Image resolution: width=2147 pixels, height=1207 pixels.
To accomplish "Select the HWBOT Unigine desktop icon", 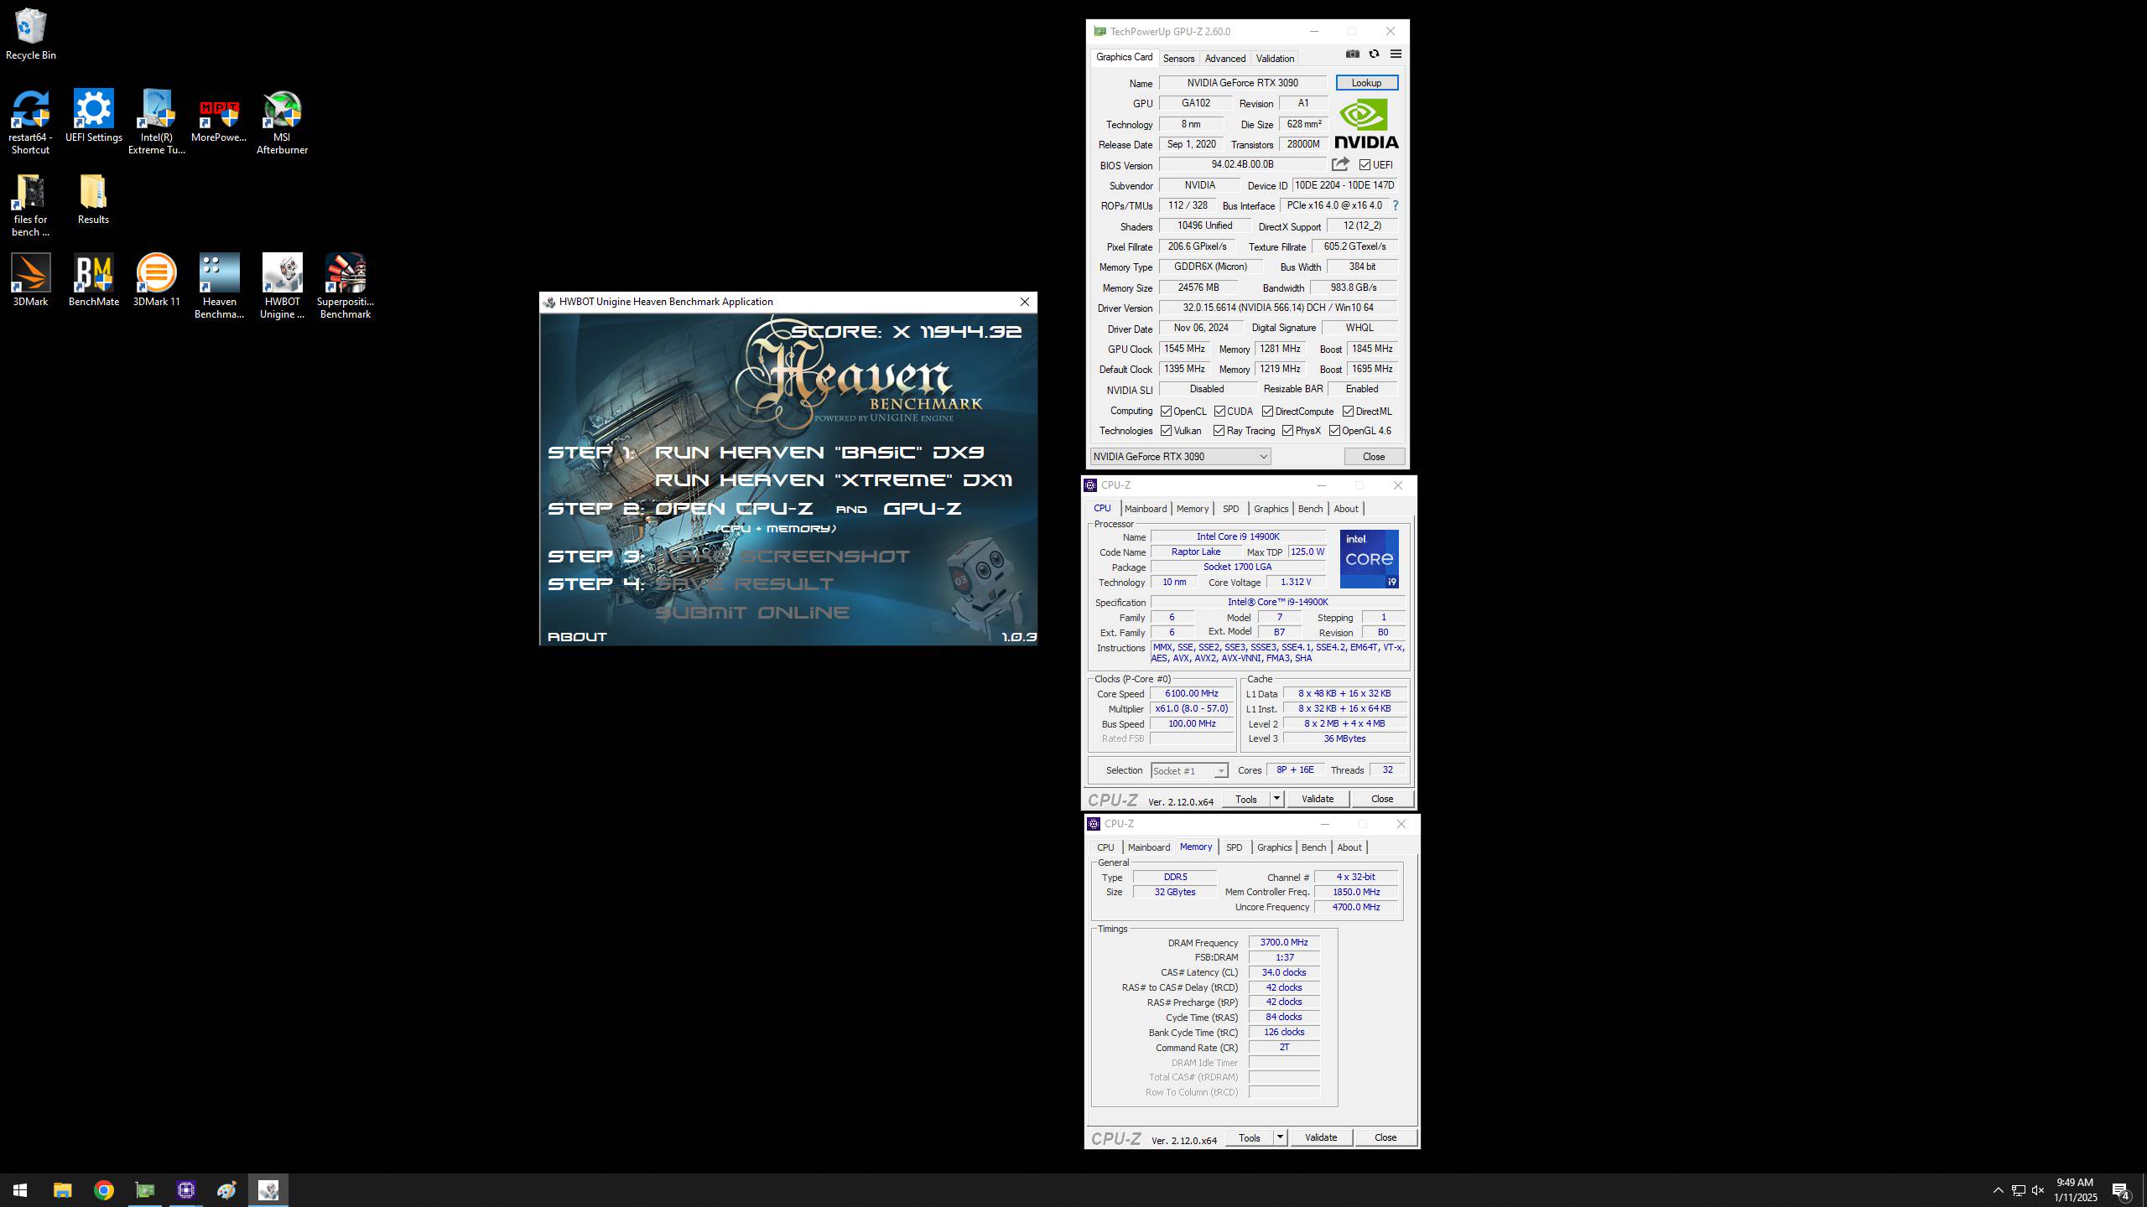I will (282, 287).
